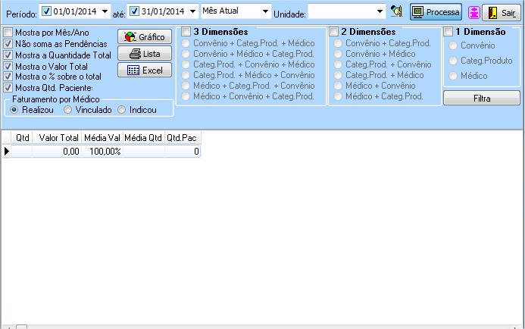Expand the Mês Atual period dropdown
The height and width of the screenshot is (329, 525).
(264, 11)
